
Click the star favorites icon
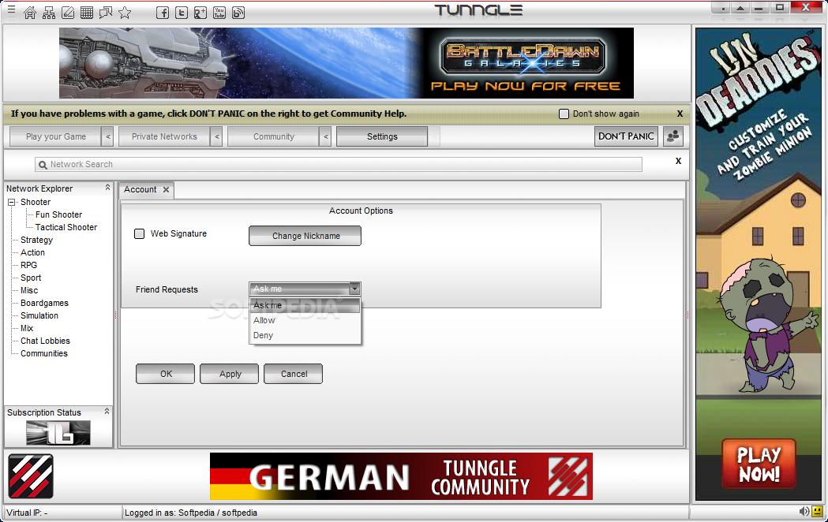coord(125,13)
